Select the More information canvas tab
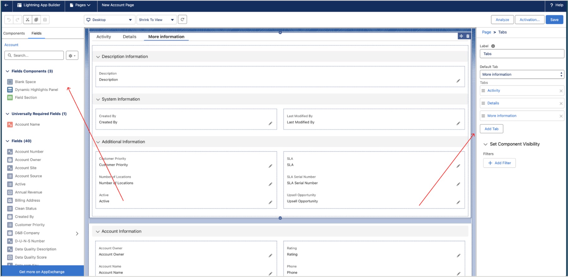568x277 pixels. [x=166, y=37]
